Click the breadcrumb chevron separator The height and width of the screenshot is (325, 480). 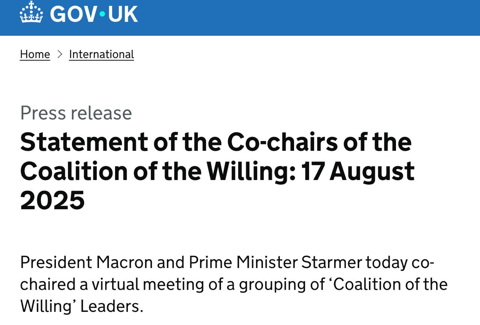point(59,54)
